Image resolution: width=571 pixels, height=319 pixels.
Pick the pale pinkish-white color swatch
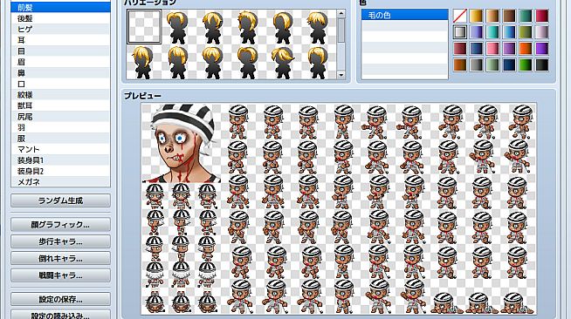pyautogui.click(x=542, y=32)
